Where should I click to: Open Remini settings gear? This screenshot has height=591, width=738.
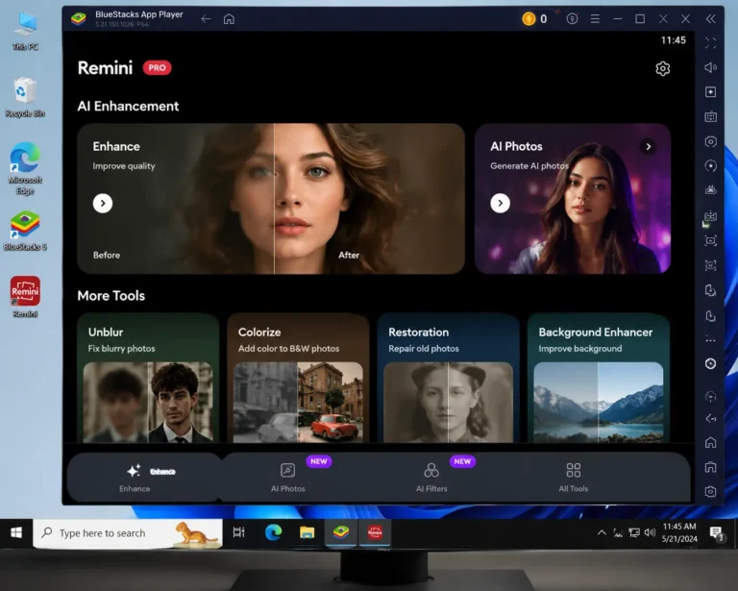pos(663,68)
